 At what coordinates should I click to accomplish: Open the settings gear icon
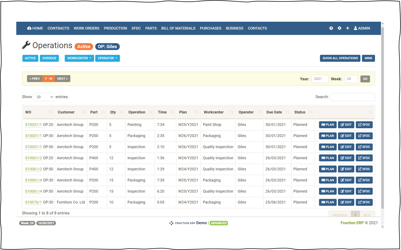pyautogui.click(x=339, y=28)
